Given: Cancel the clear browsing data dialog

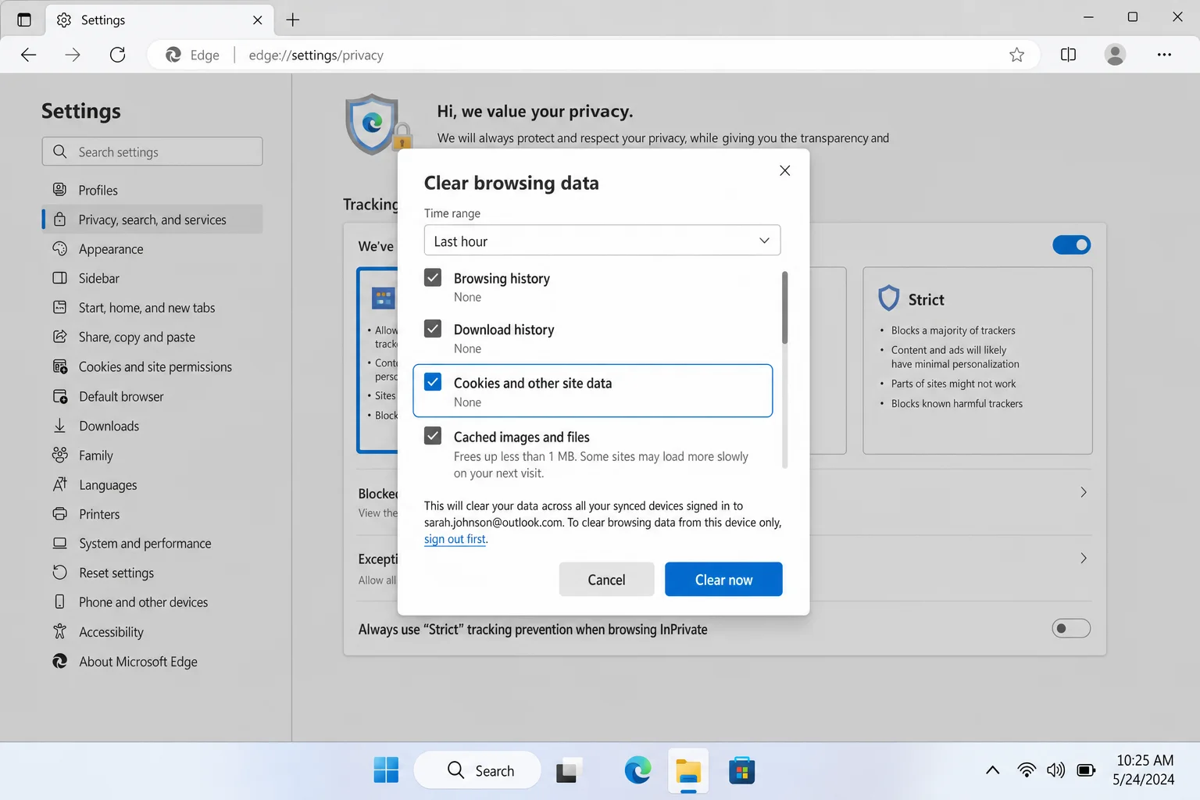Looking at the screenshot, I should pyautogui.click(x=606, y=580).
